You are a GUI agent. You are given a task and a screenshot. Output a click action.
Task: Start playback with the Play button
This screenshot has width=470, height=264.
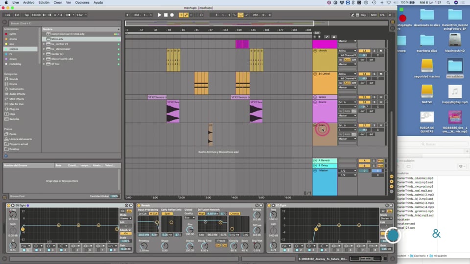[x=160, y=15]
